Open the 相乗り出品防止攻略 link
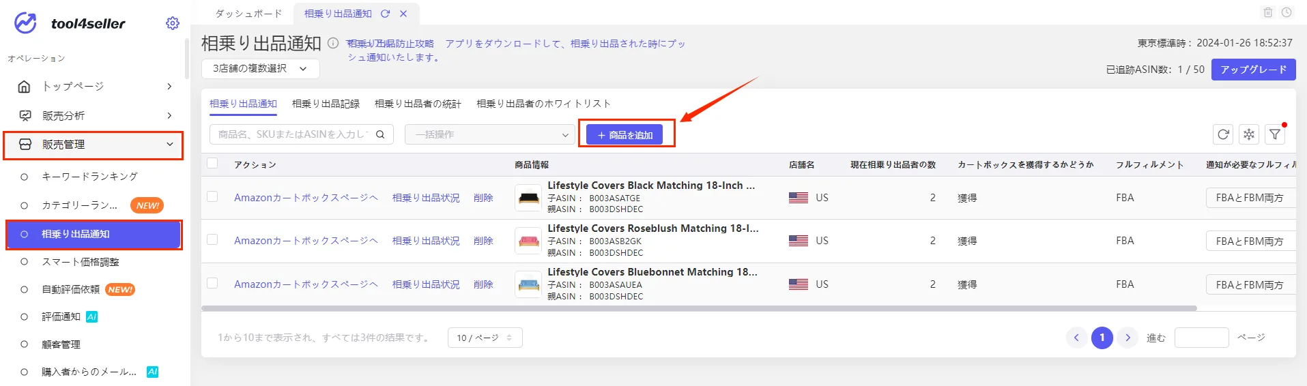Viewport: 1307px width, 386px height. pos(390,44)
